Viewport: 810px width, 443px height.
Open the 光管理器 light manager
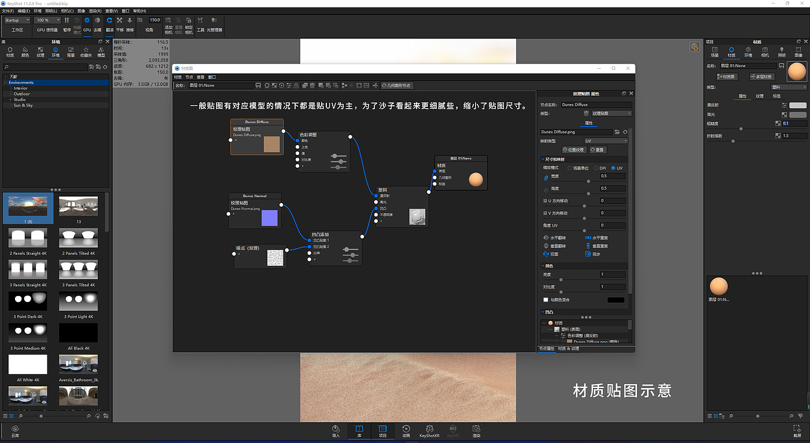[214, 23]
